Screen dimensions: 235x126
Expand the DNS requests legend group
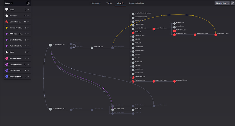[x=28, y=70]
